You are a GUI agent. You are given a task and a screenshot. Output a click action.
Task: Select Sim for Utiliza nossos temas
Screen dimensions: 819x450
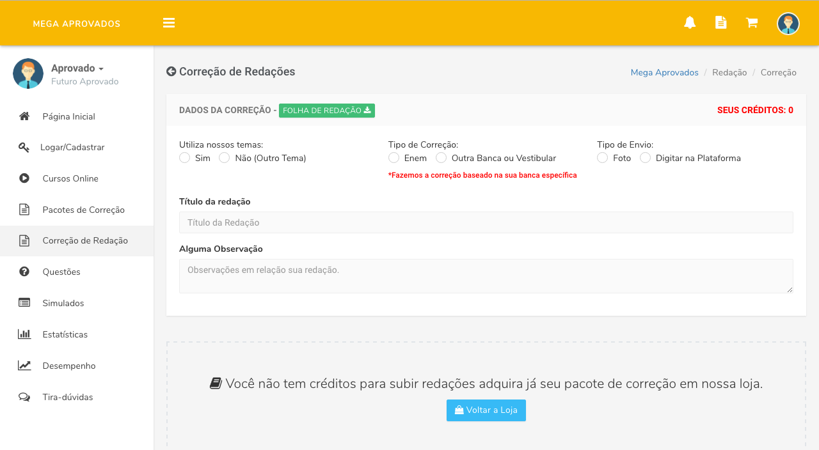tap(185, 158)
